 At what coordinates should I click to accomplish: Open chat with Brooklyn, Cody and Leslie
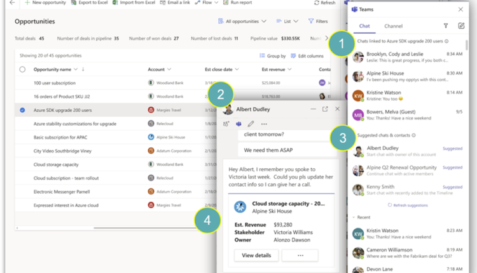(x=394, y=58)
